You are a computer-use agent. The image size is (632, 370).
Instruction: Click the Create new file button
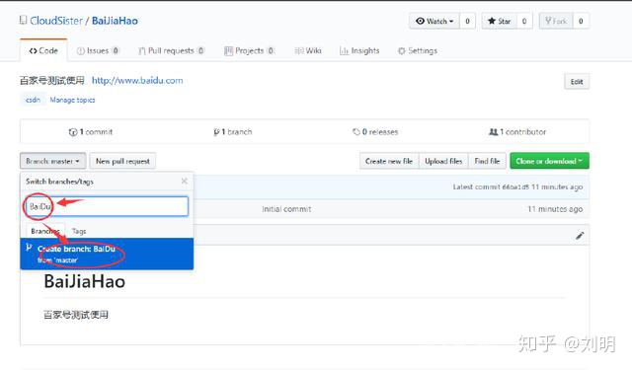389,161
